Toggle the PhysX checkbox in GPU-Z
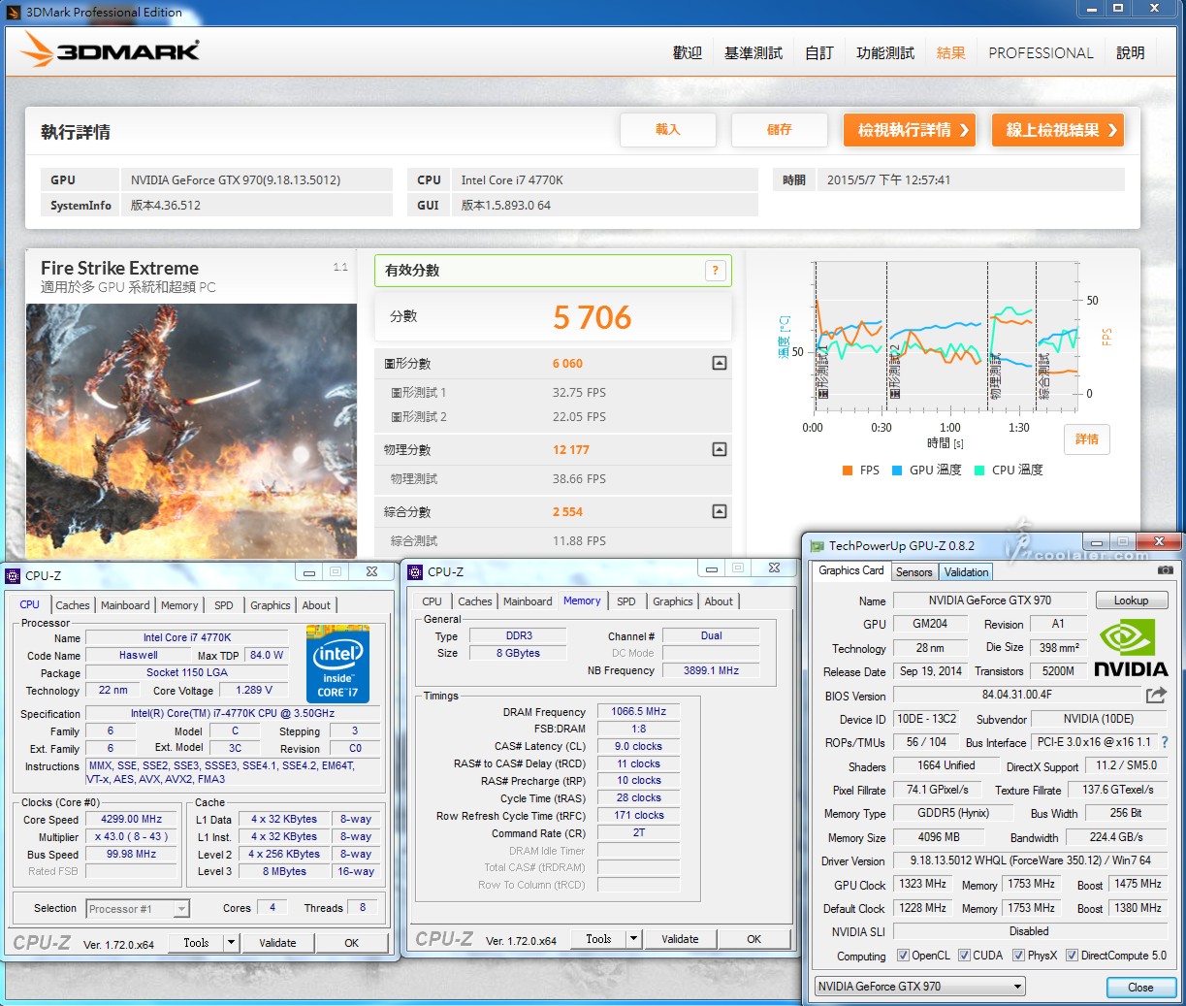Viewport: 1186px width, 1006px height. [1018, 956]
